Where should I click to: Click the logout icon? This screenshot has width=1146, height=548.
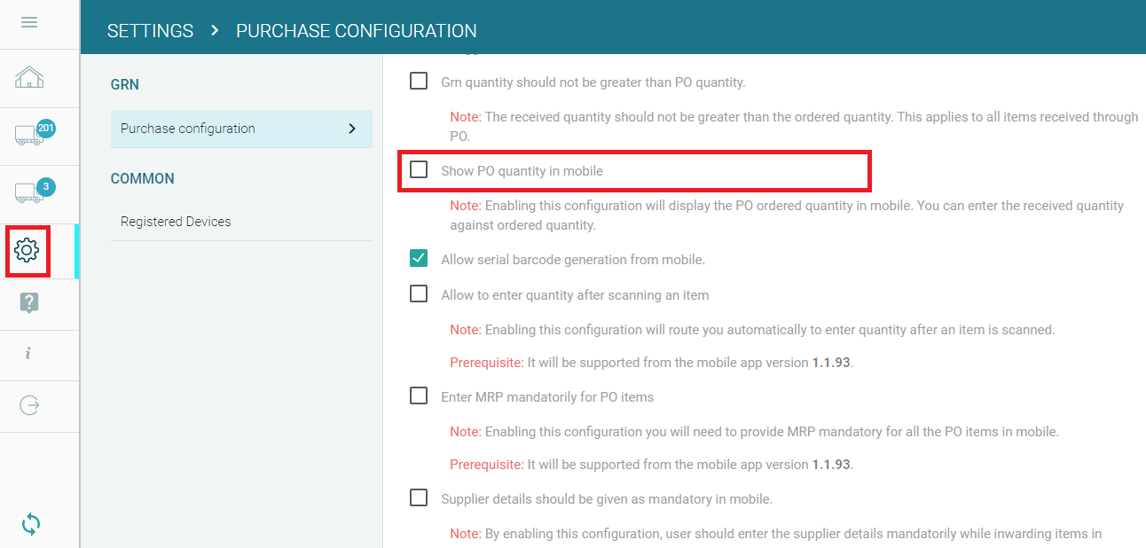(x=29, y=405)
